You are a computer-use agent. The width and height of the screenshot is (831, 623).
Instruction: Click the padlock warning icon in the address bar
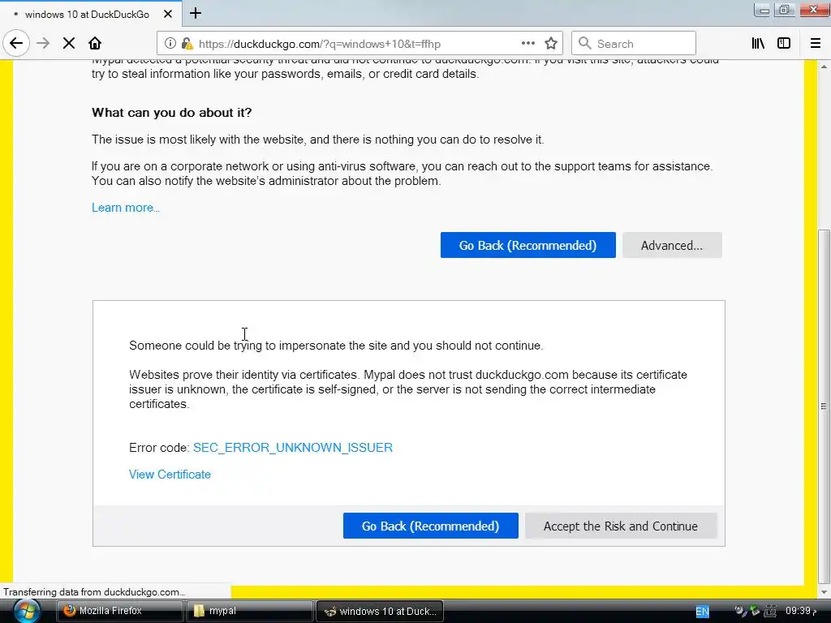tap(187, 44)
